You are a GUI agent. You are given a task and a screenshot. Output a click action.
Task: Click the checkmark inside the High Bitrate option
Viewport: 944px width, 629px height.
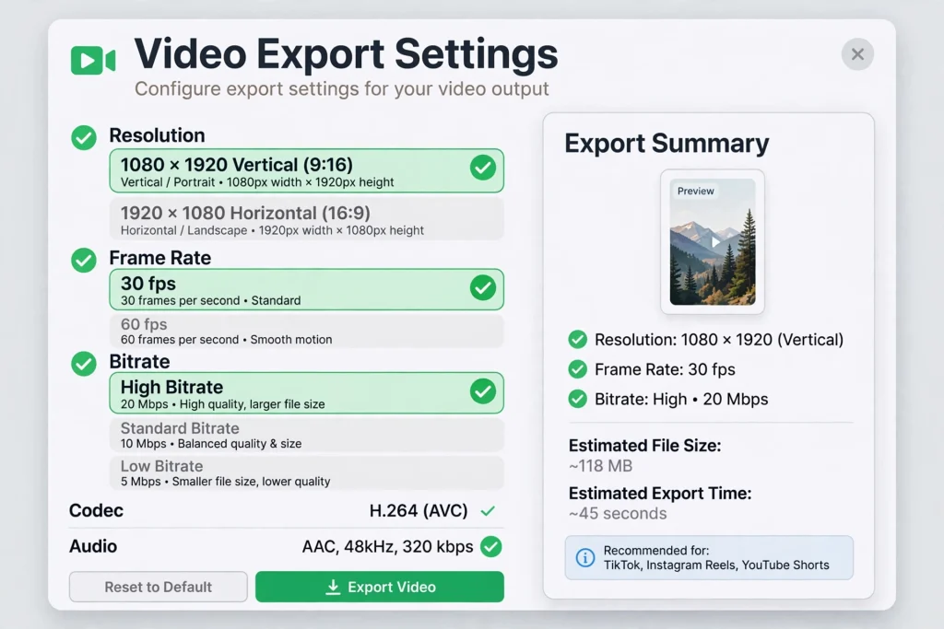[x=483, y=391]
